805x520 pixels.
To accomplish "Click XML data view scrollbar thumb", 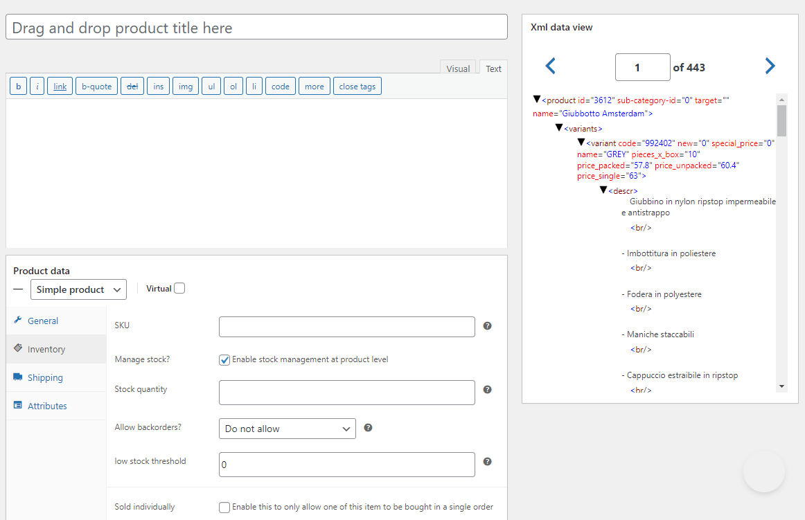I will coord(781,120).
